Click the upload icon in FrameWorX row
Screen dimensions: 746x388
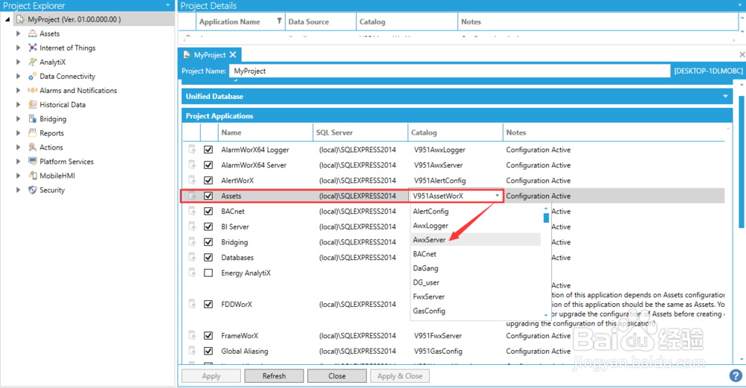pos(192,335)
